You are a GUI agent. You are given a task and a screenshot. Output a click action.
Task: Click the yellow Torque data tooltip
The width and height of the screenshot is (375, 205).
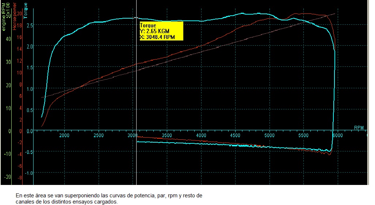pos(161,31)
